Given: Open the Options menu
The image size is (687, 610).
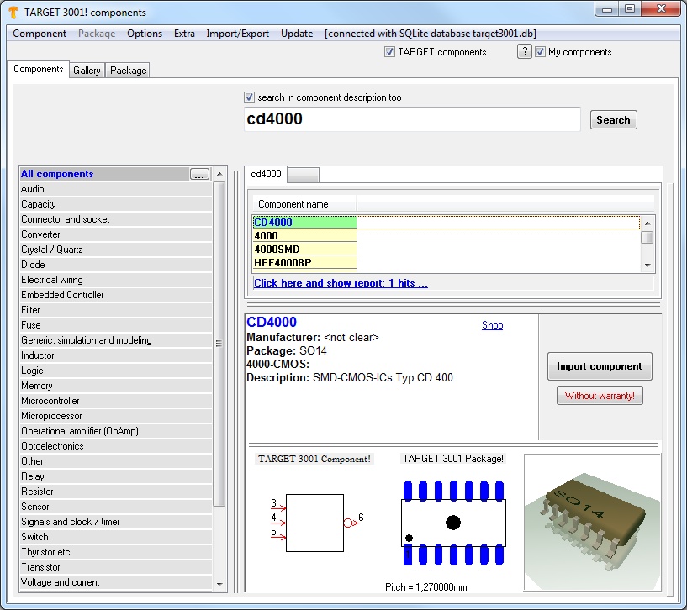Looking at the screenshot, I should 145,34.
